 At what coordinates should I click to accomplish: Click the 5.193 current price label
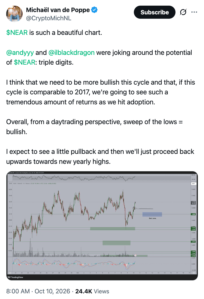point(193,203)
